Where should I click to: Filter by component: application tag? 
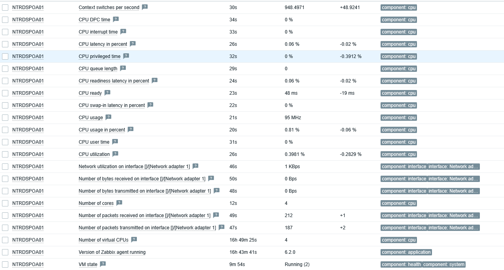point(406,252)
